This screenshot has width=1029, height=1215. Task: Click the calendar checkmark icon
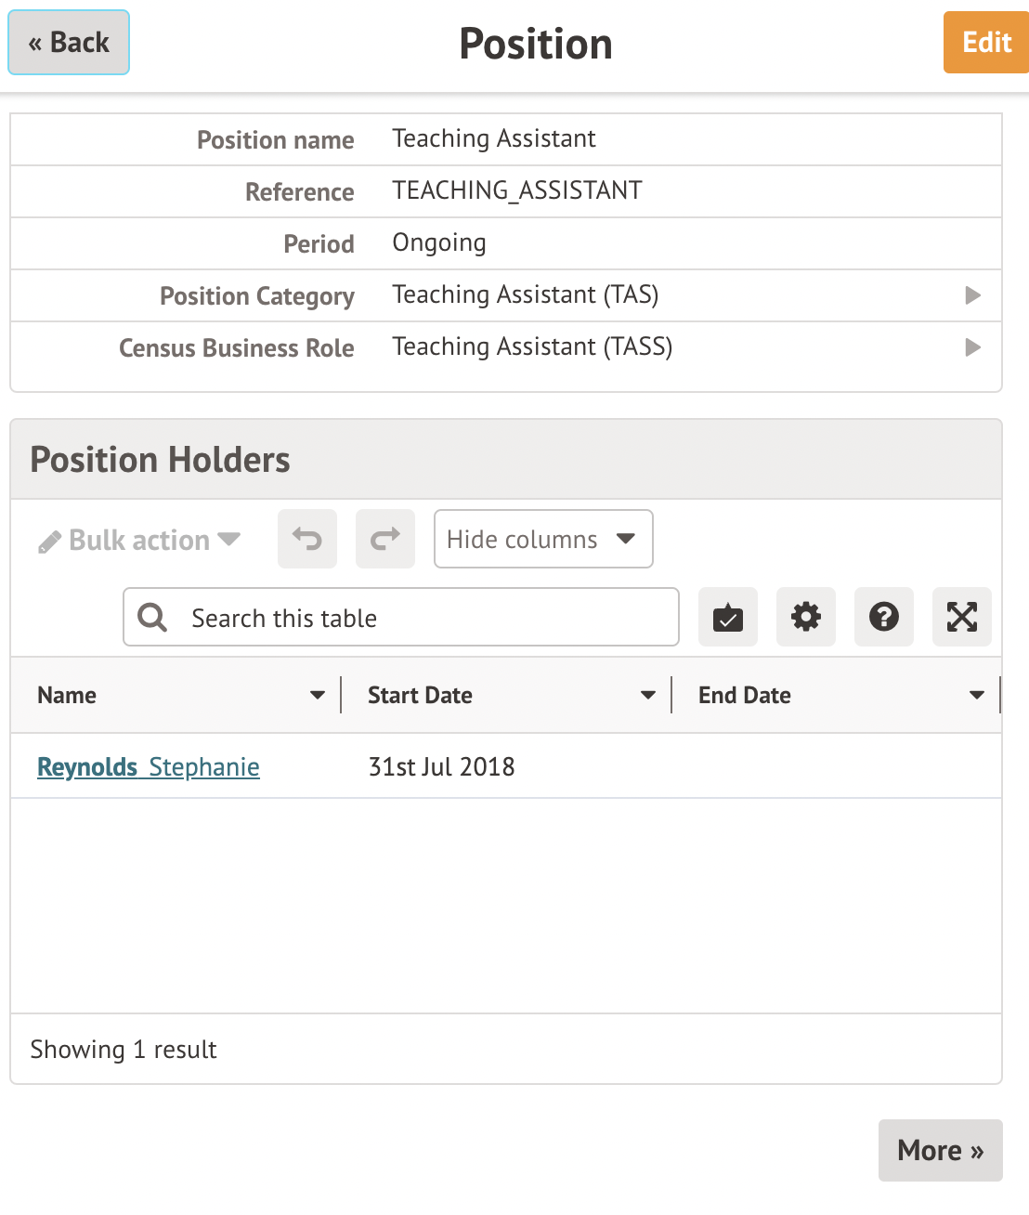728,617
